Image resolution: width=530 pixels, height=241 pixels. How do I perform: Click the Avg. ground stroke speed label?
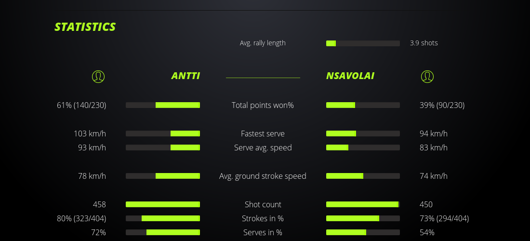[x=263, y=176]
